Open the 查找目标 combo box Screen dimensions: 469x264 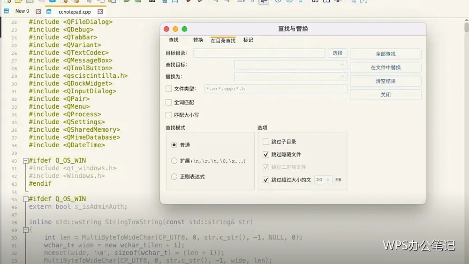(290, 65)
